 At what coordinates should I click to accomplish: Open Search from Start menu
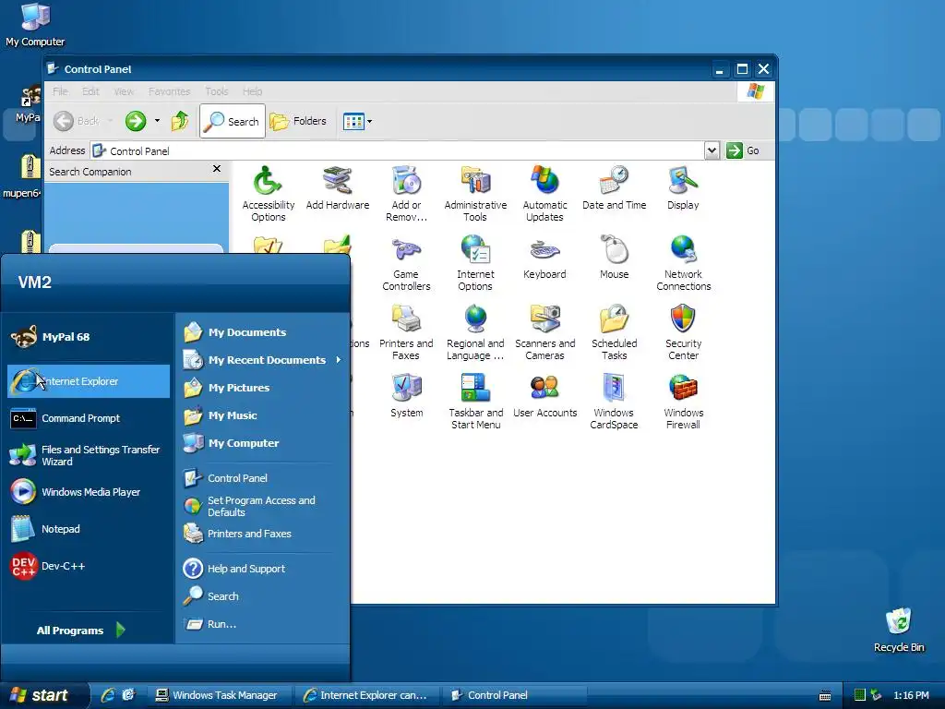coord(263,596)
